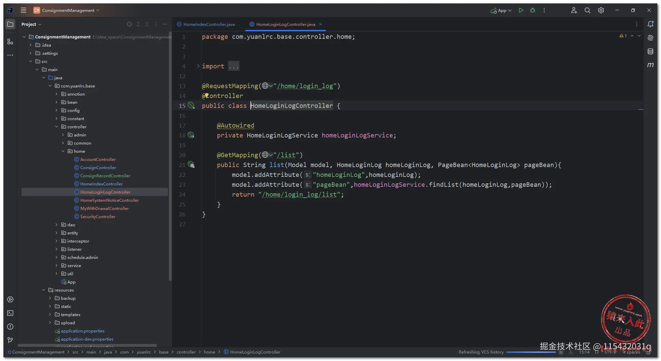Image resolution: width=661 pixels, height=361 pixels.
Task: Expand the folded import block
Action: tap(198, 66)
